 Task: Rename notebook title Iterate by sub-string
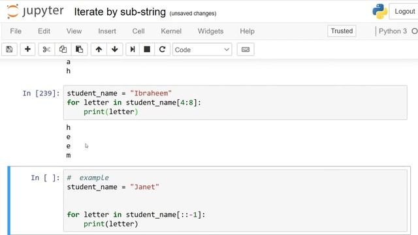tap(120, 12)
